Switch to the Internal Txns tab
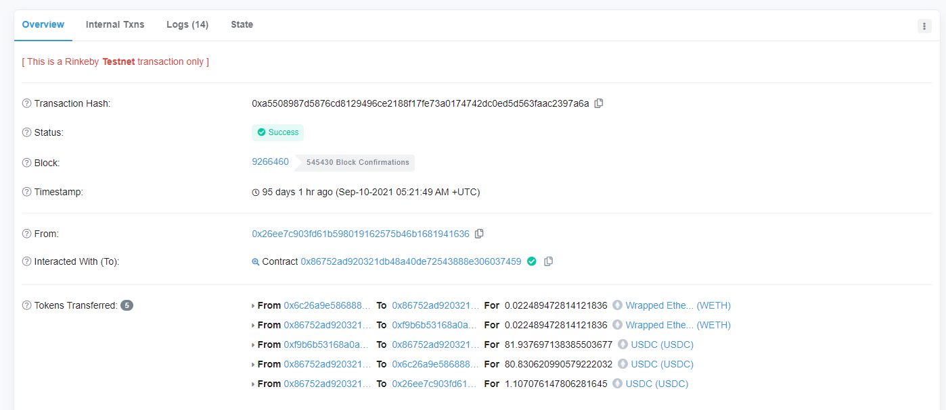946x410 pixels. click(115, 24)
